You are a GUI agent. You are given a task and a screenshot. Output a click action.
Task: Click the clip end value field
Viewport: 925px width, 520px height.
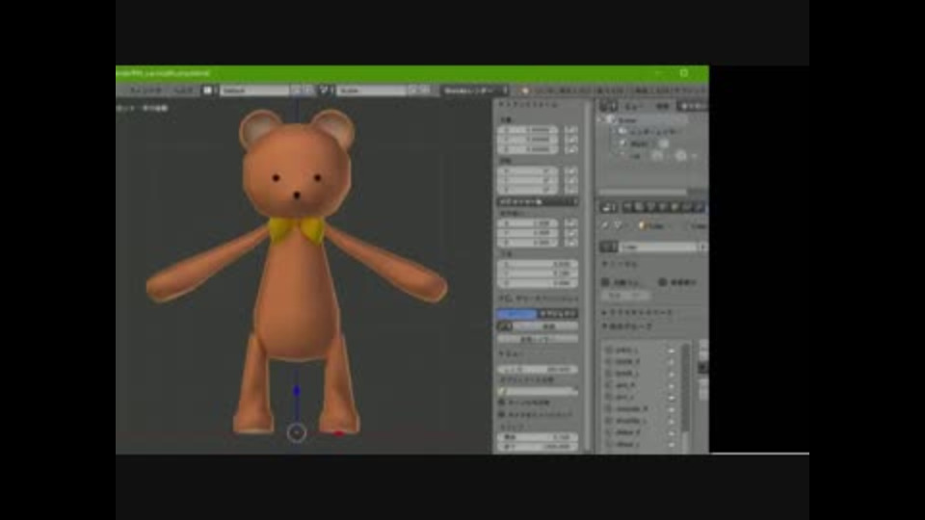point(538,447)
